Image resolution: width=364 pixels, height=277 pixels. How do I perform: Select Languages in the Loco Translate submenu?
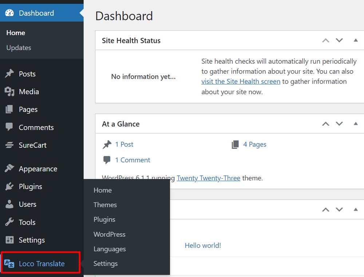tap(109, 249)
